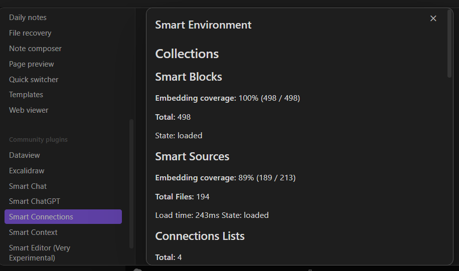Open Smart Chat plugin settings
459x271 pixels.
coord(28,186)
